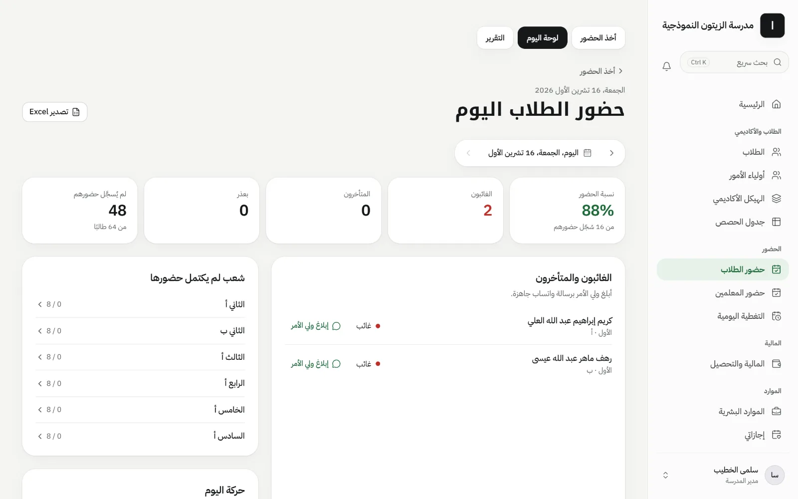Image resolution: width=798 pixels, height=499 pixels.
Task: Click the نسبة الحضور 88% card
Action: pyautogui.click(x=567, y=211)
